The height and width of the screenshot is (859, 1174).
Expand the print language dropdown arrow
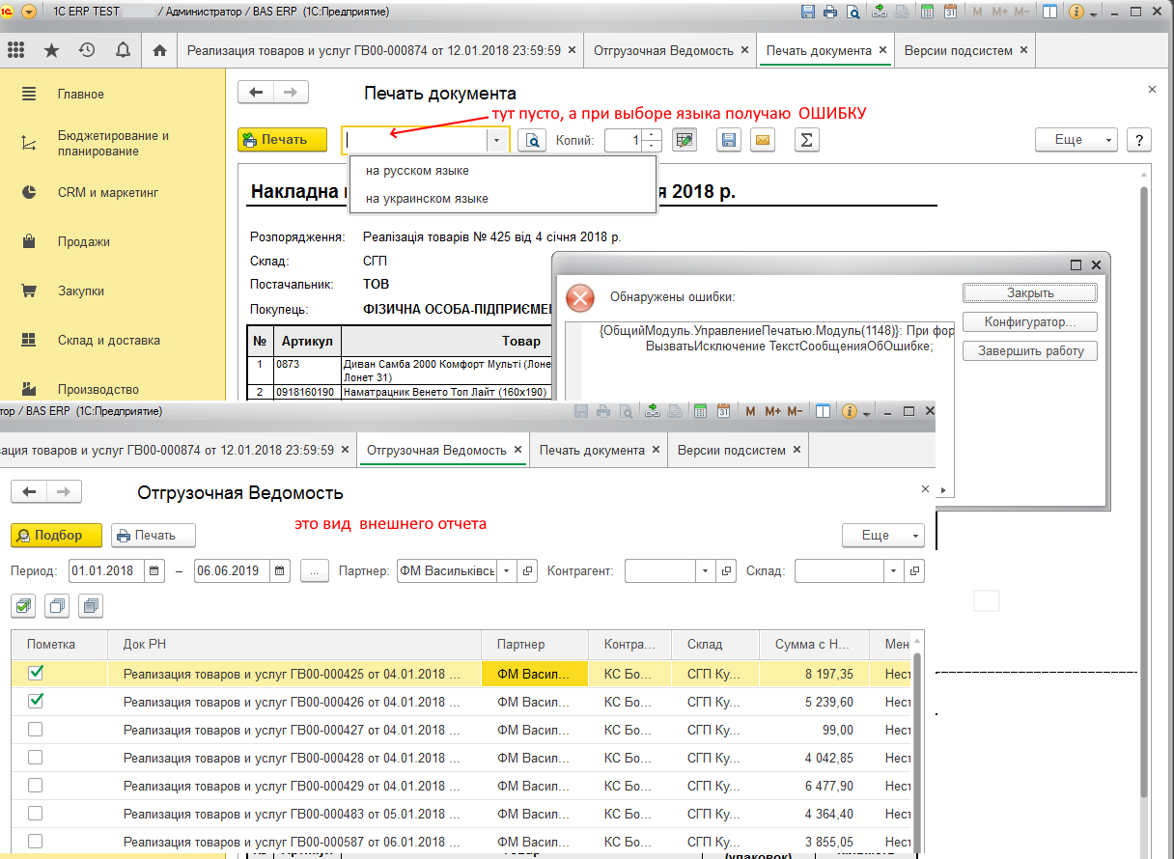pos(496,141)
